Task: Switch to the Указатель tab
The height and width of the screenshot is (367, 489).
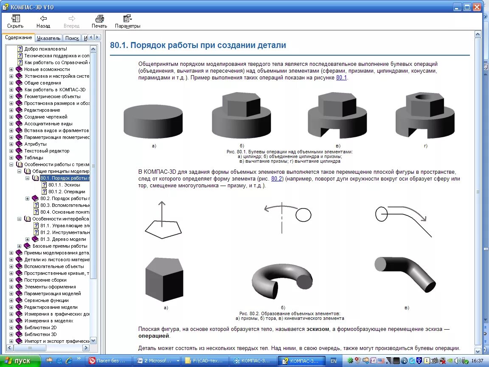Action: [48, 38]
